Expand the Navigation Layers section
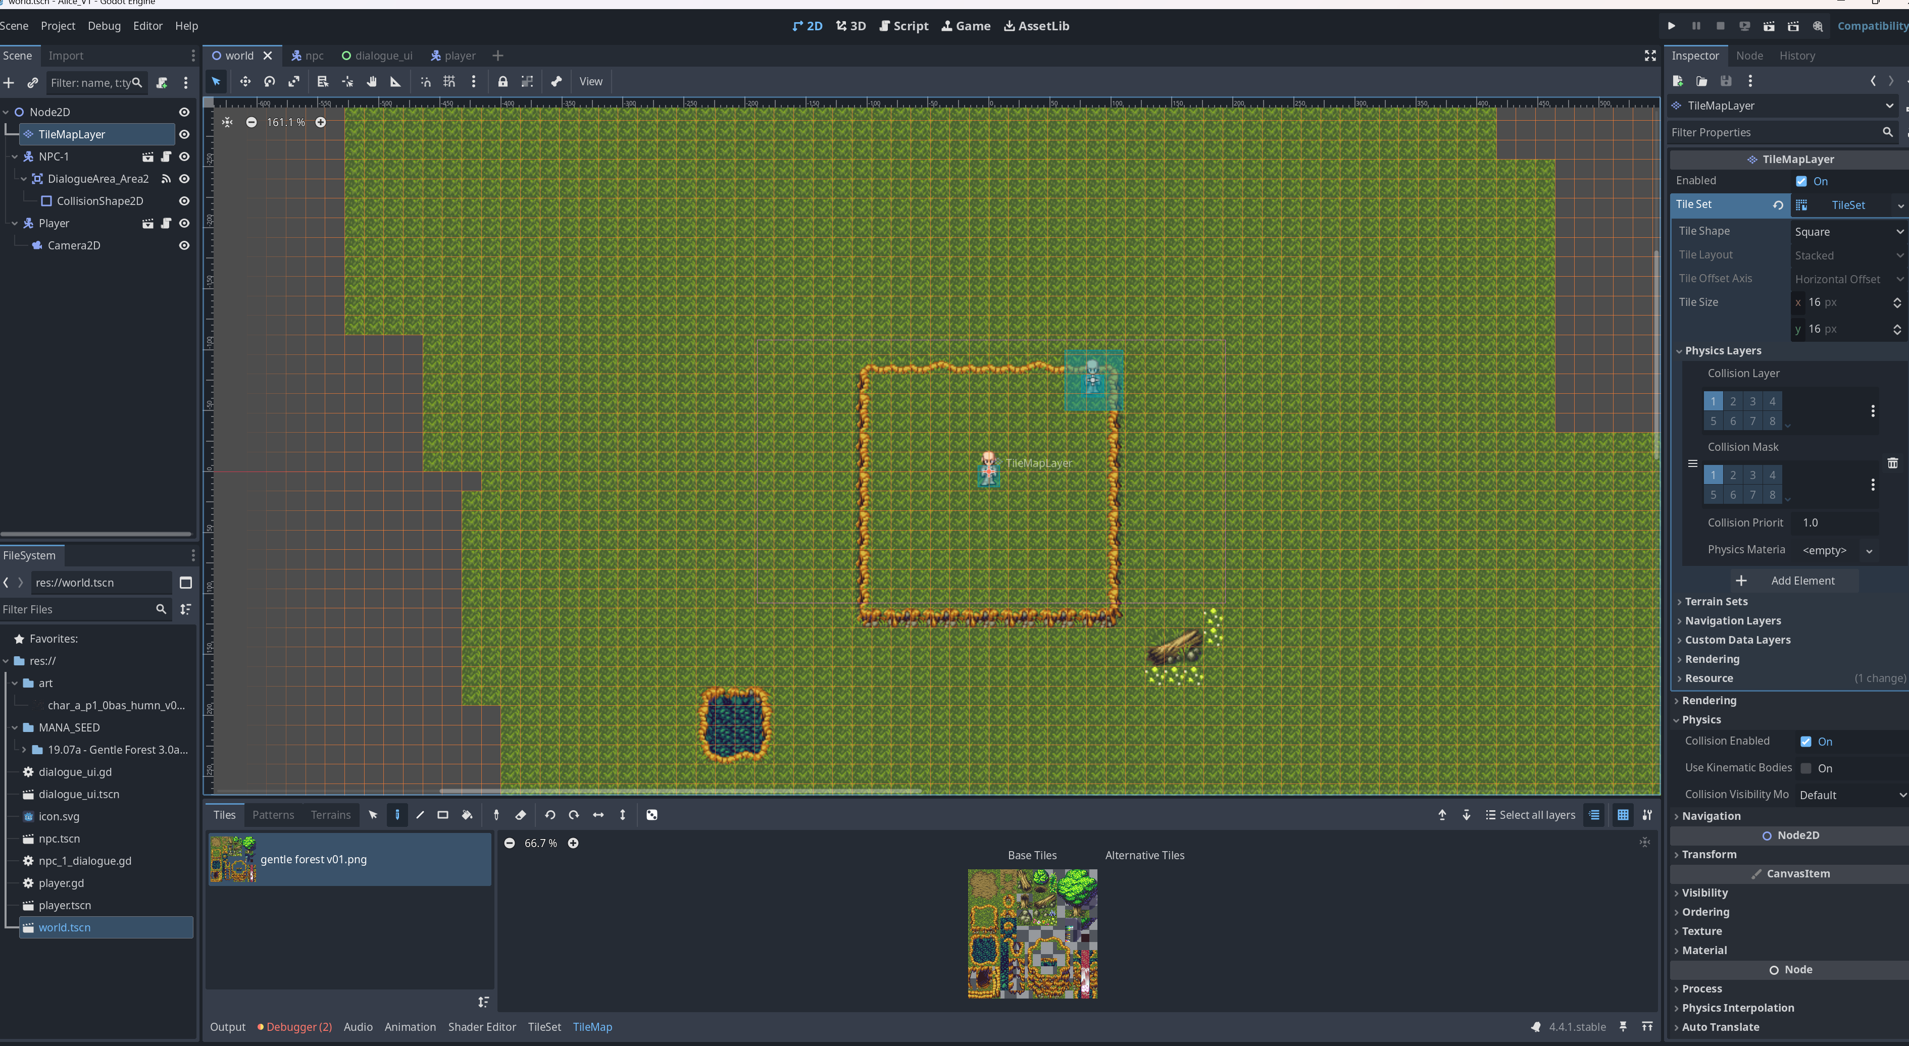The width and height of the screenshot is (1909, 1046). pos(1732,621)
